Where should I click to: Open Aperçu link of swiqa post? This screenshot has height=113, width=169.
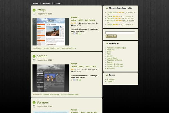pos(74,17)
